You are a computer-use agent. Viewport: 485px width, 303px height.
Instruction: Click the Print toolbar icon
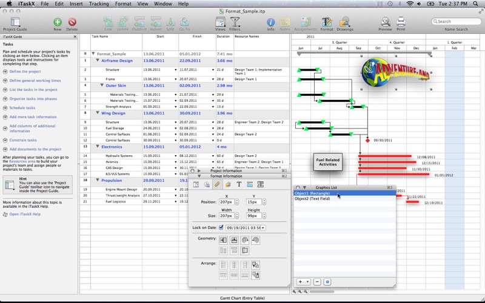[x=401, y=22]
